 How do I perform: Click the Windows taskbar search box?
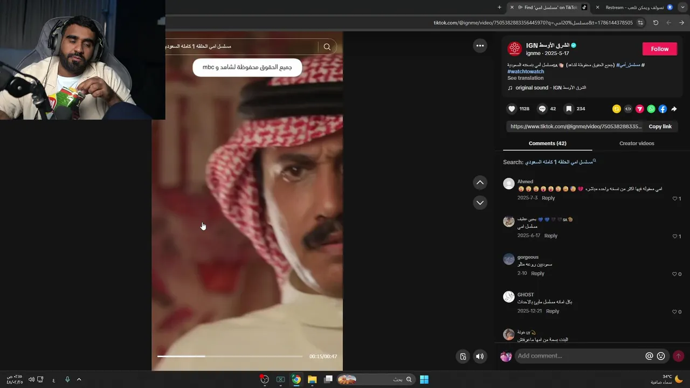point(376,379)
